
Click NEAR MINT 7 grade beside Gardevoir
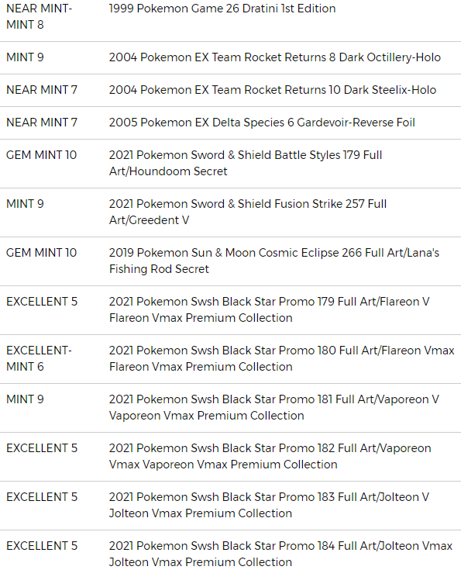[42, 123]
